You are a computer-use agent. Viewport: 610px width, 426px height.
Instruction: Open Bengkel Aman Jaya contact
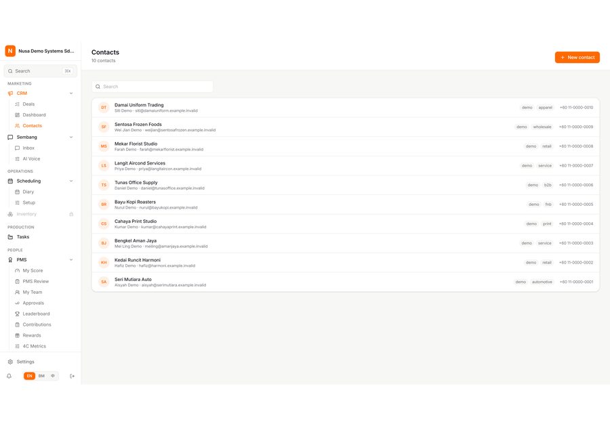click(x=346, y=243)
